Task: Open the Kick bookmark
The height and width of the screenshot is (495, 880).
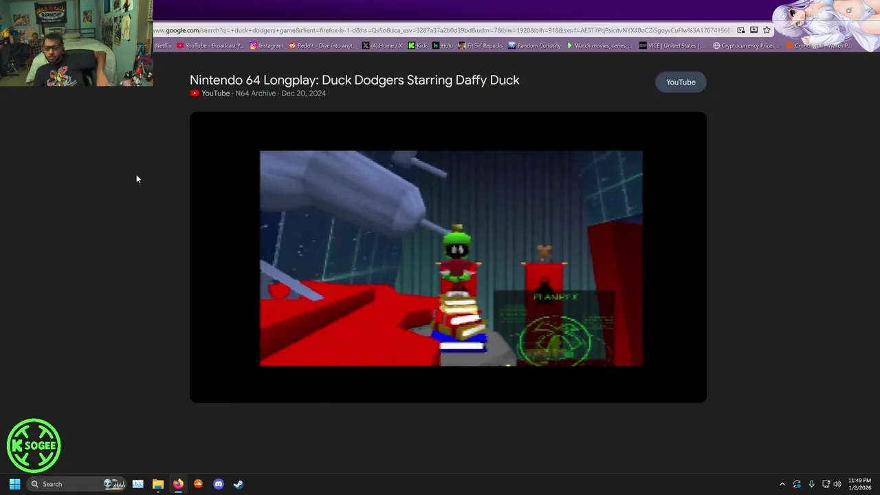Action: (x=417, y=45)
